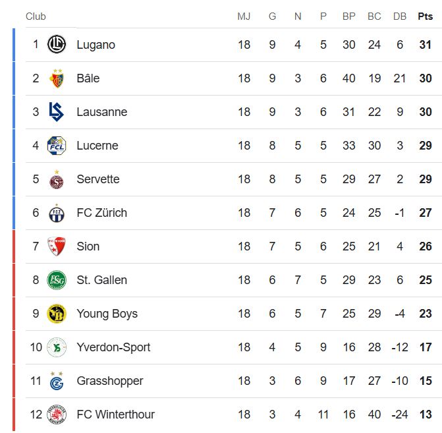The width and height of the screenshot is (442, 433).
Task: Open the Yverdon-Sport club logo
Action: (57, 347)
